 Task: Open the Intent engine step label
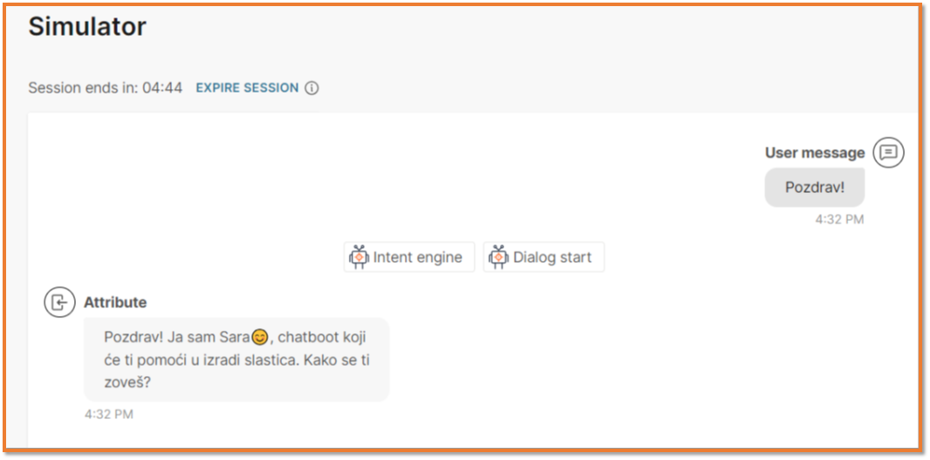click(417, 257)
